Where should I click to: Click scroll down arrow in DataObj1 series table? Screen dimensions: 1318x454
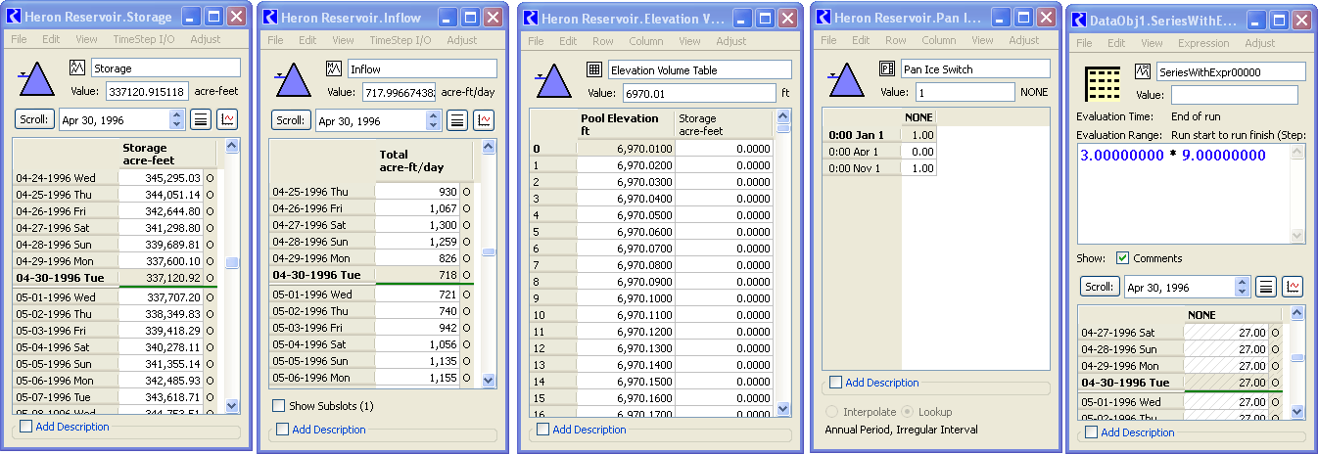(1297, 412)
